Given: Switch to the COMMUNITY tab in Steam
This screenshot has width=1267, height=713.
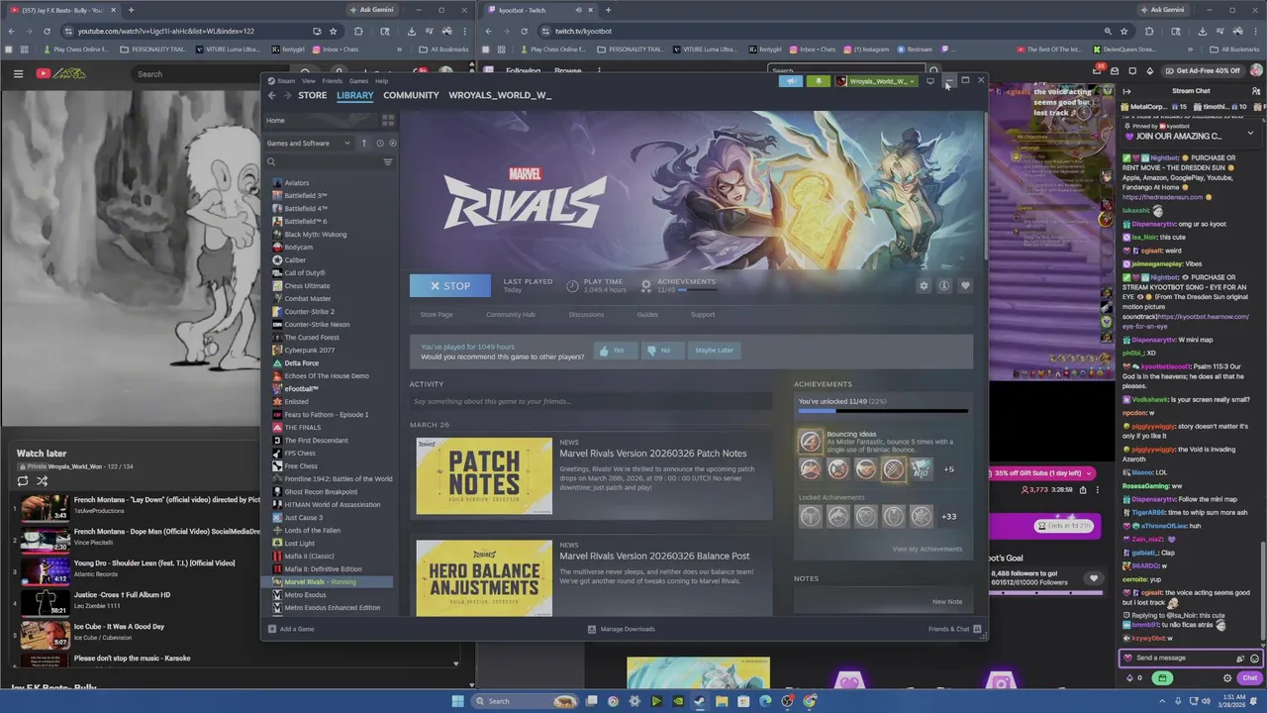Looking at the screenshot, I should pos(411,95).
